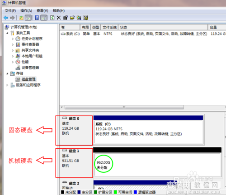Expand the 服务和应用程序 node
The height and width of the screenshot is (195, 226).
(x=7, y=85)
